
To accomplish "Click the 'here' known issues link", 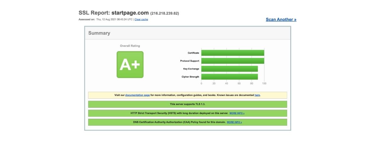I will click(257, 95).
